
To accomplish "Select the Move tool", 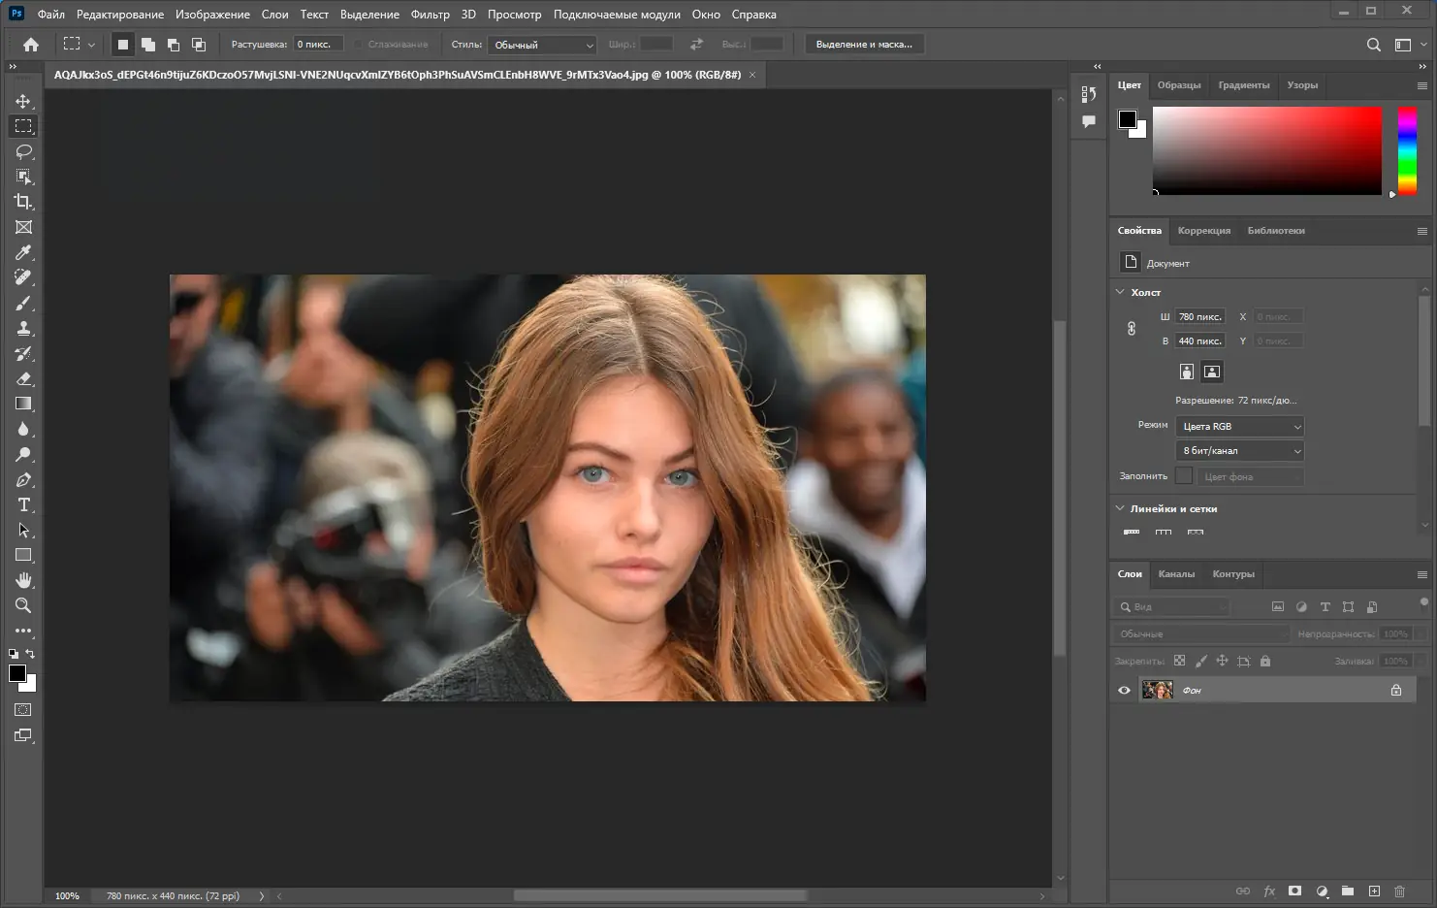I will [x=23, y=100].
